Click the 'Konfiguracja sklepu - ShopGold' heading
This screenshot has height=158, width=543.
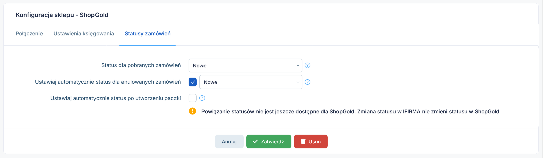pyautogui.click(x=62, y=15)
